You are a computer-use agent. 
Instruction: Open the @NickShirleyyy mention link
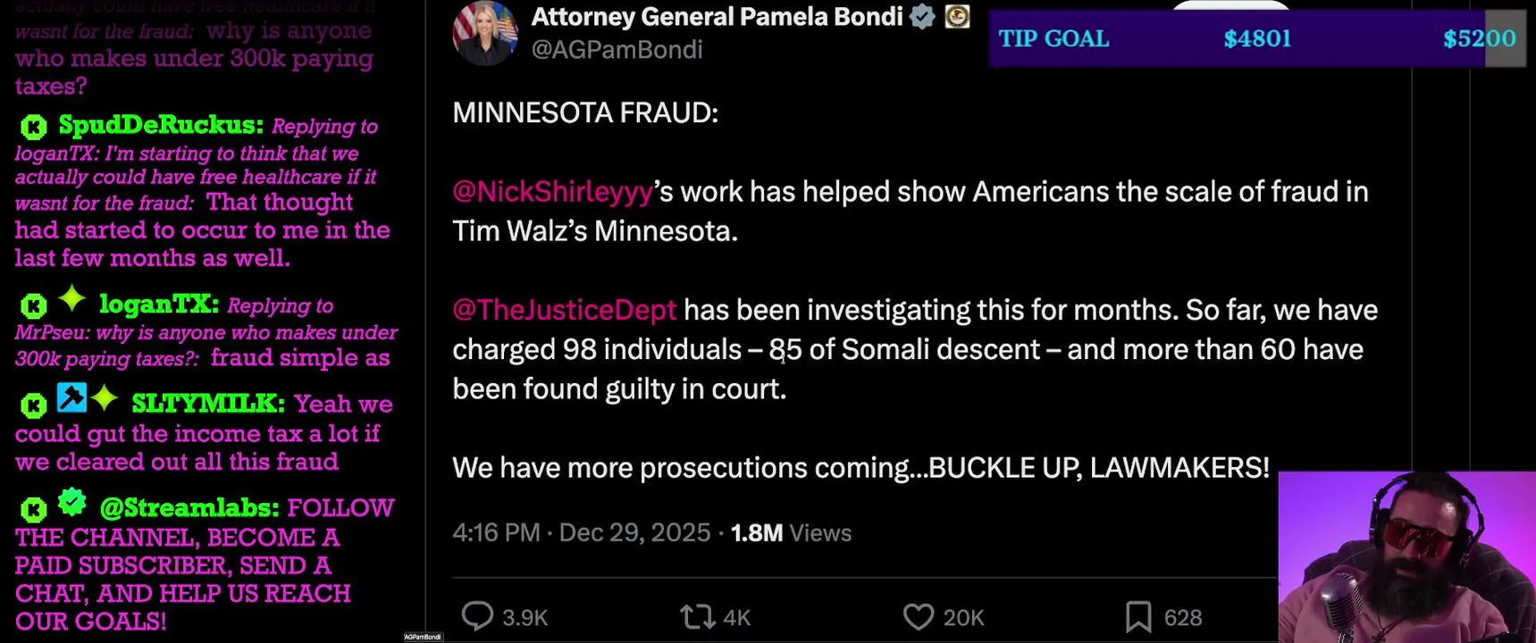pyautogui.click(x=552, y=192)
